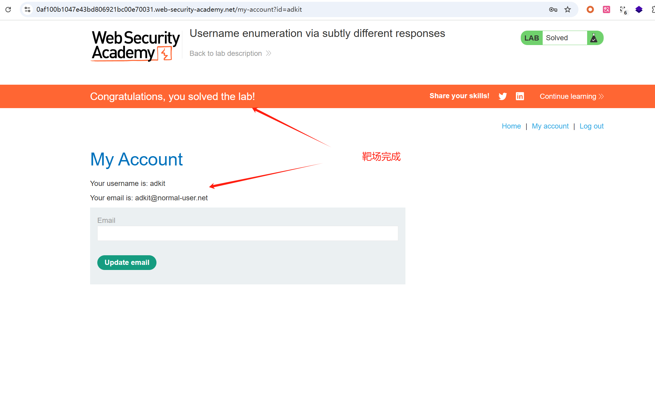Image resolution: width=655 pixels, height=394 pixels.
Task: Open the site information icon in address bar
Action: click(28, 10)
